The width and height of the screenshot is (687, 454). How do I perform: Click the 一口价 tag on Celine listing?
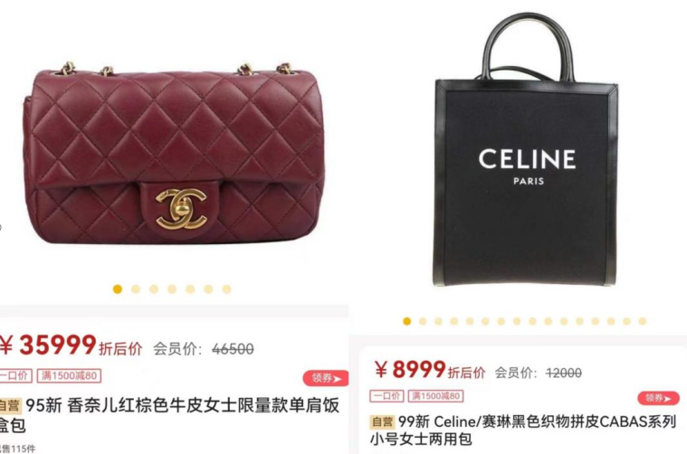[x=386, y=396]
